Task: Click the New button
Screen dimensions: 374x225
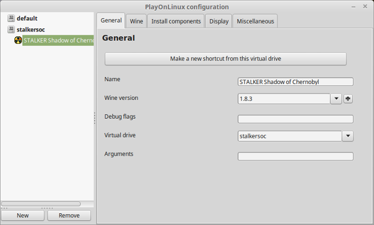Action: pyautogui.click(x=22, y=215)
